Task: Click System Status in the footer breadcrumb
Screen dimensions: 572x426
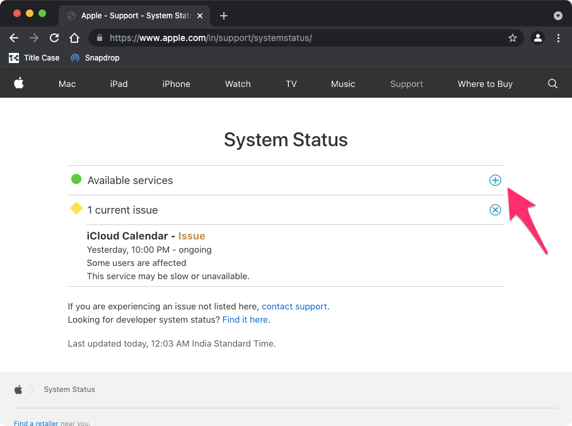Action: [x=69, y=389]
